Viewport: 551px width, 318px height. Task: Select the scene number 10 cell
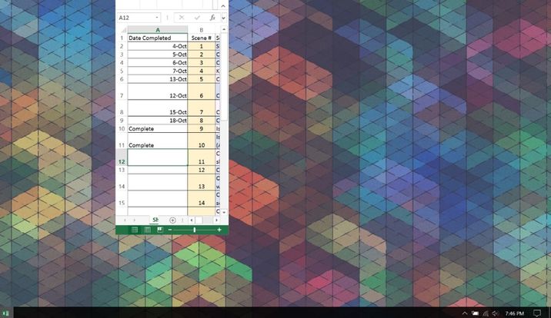(x=202, y=141)
